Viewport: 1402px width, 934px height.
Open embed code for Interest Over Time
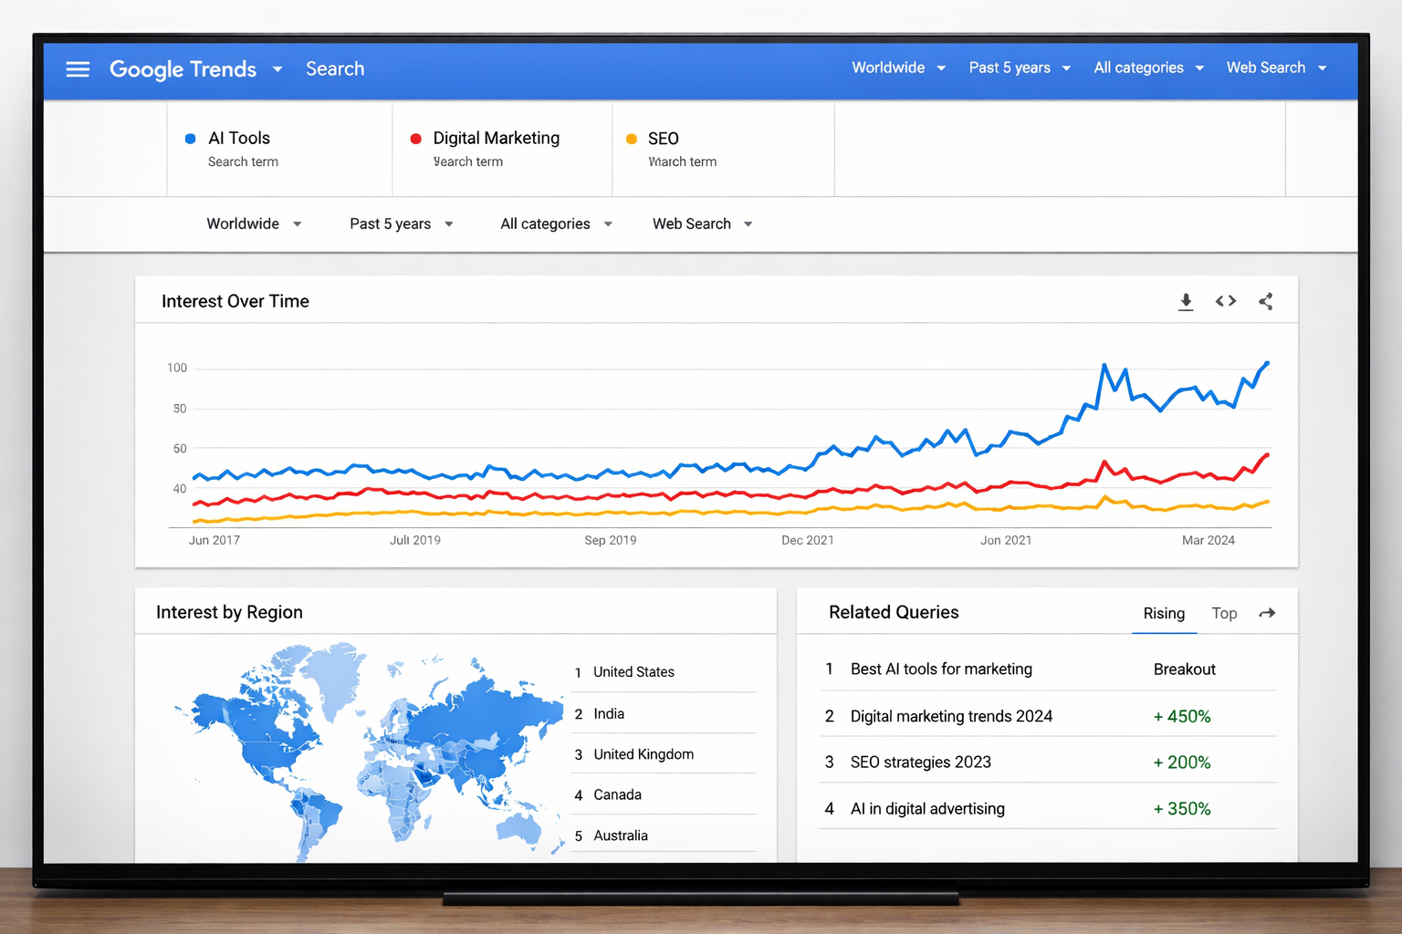[1226, 301]
